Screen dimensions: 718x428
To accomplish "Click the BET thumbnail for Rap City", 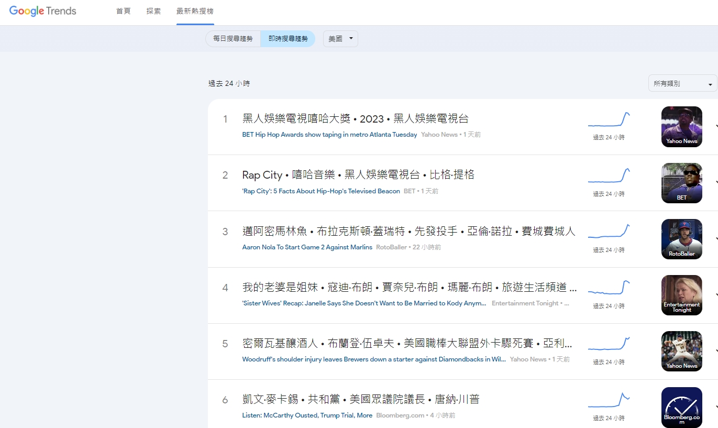I will click(682, 183).
